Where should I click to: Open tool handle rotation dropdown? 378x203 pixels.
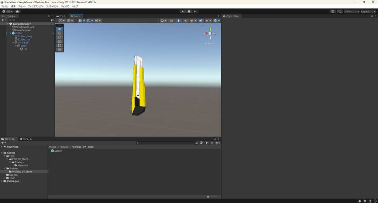[x=70, y=21]
